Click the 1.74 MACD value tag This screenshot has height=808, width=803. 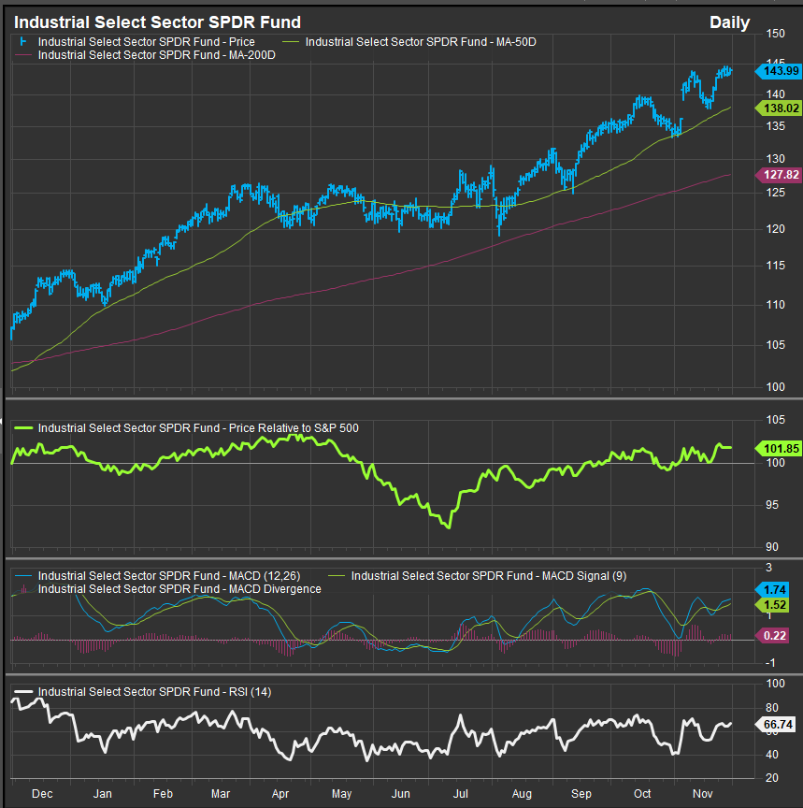[x=771, y=589]
